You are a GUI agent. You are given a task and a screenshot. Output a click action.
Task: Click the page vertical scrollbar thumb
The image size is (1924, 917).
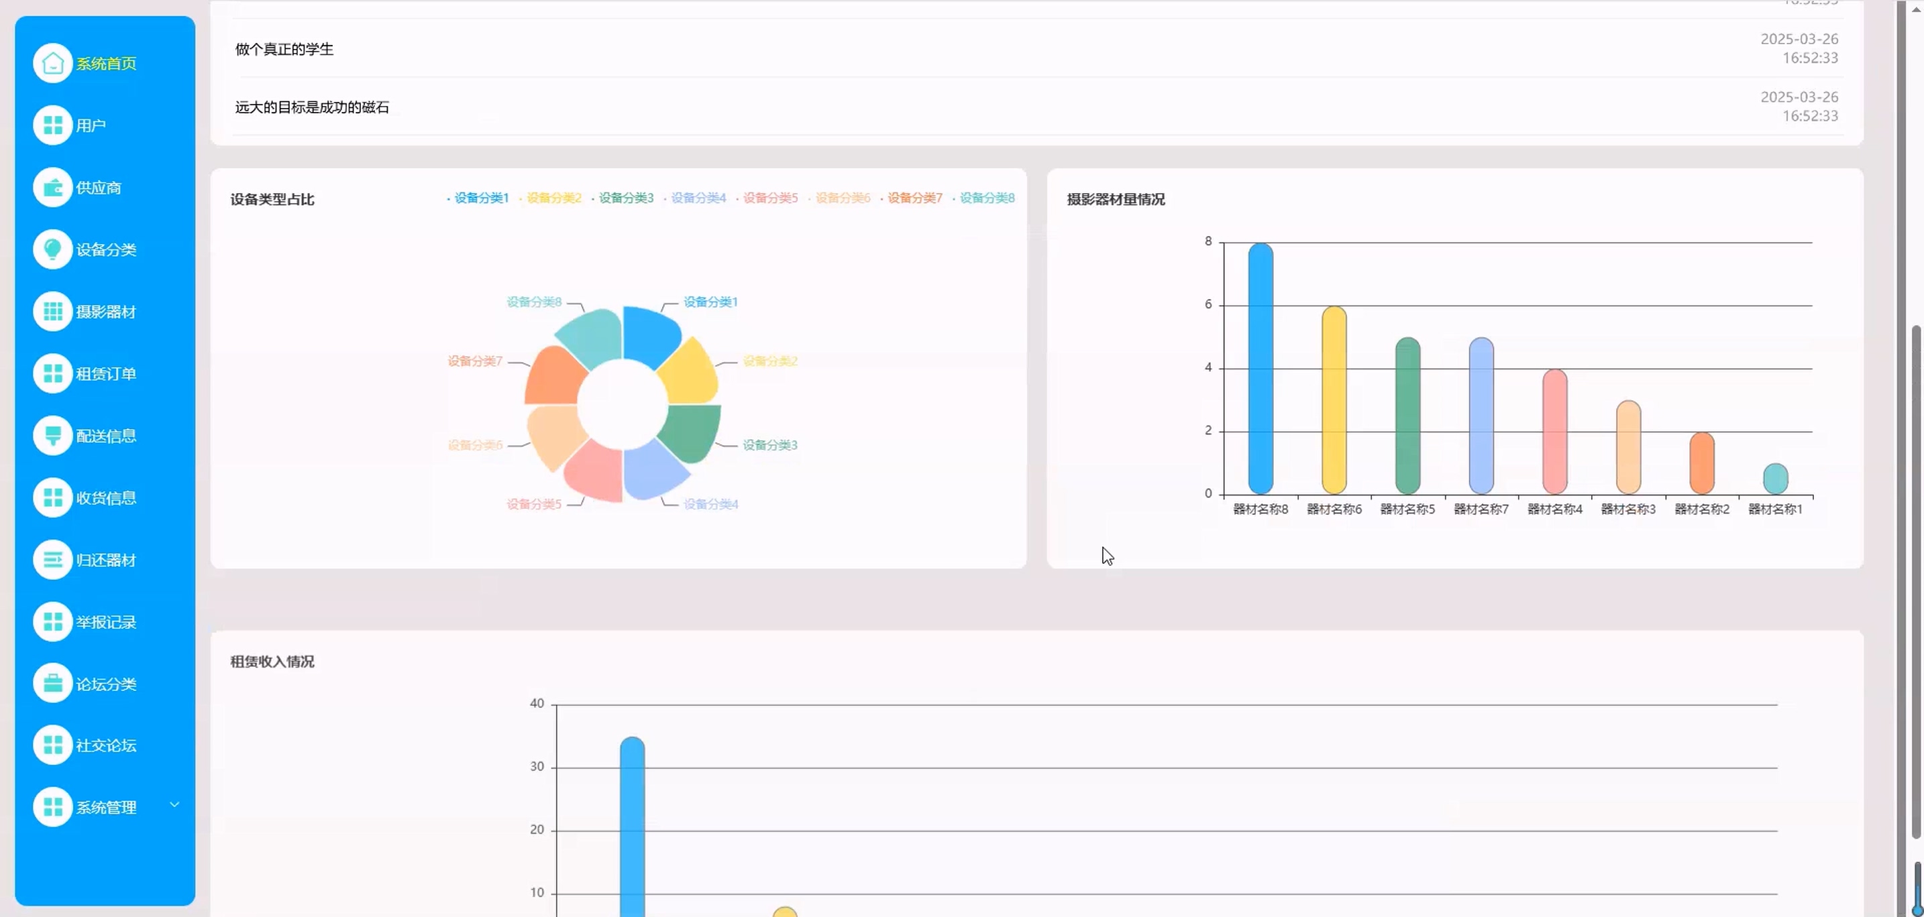click(1916, 582)
